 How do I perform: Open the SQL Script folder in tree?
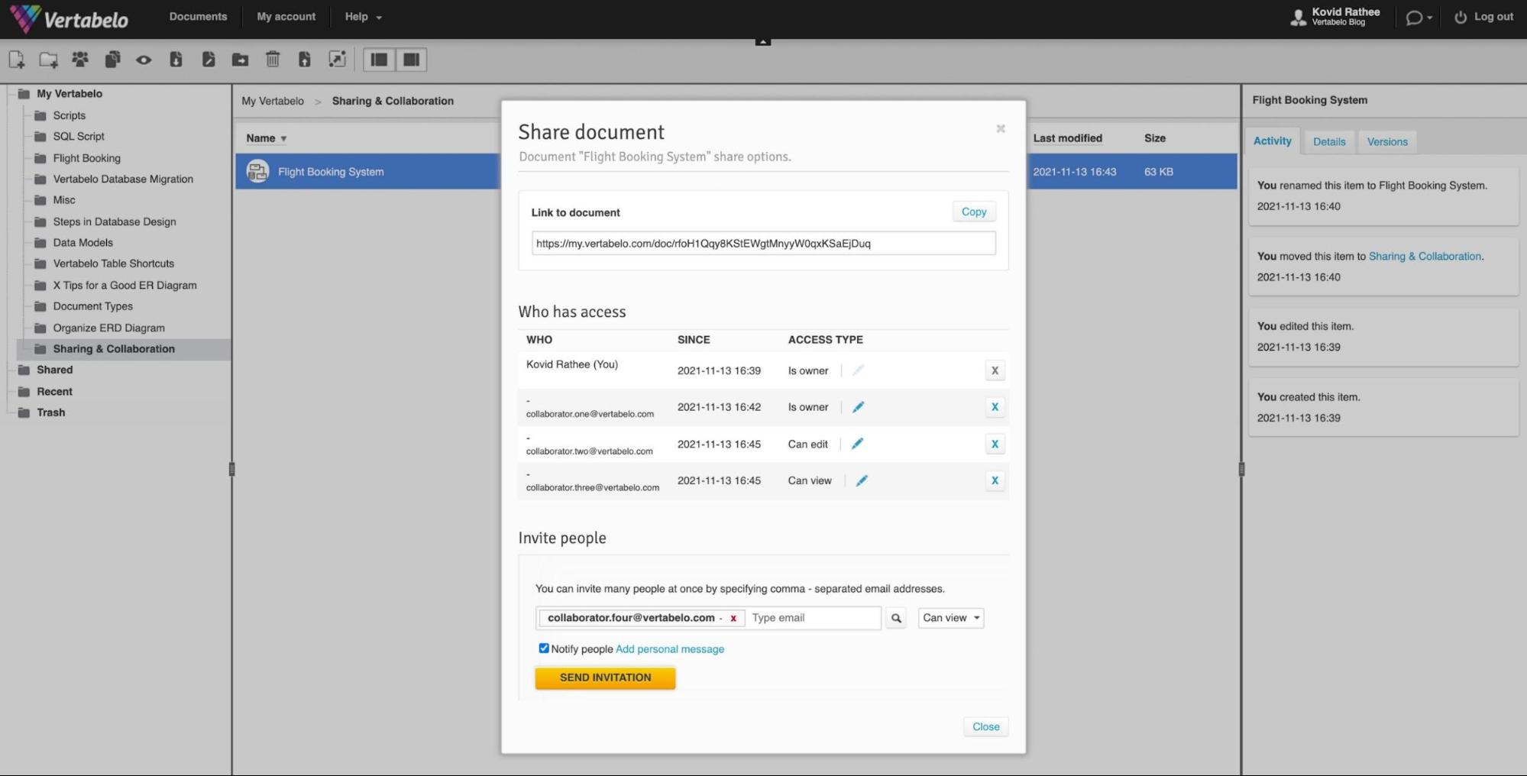click(x=79, y=137)
